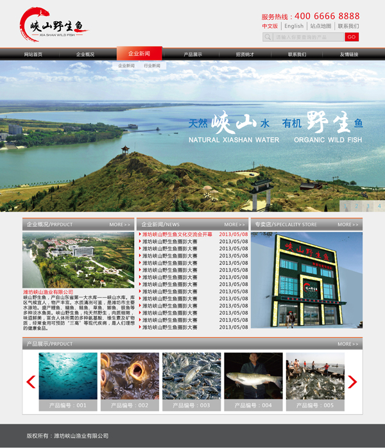Viewport: 385px width, 448px height.
Task: Select the 产品展示 navigation tab
Action: point(193,54)
